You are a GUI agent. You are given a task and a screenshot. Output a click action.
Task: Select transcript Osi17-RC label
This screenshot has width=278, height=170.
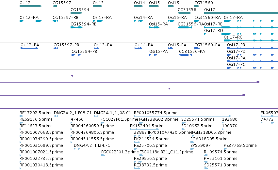tap(233, 37)
